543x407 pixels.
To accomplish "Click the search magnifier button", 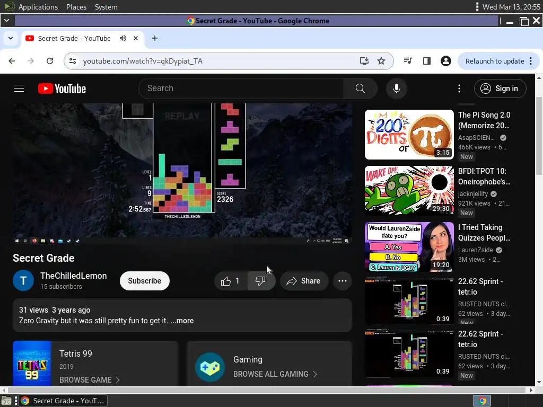I will [360, 89].
